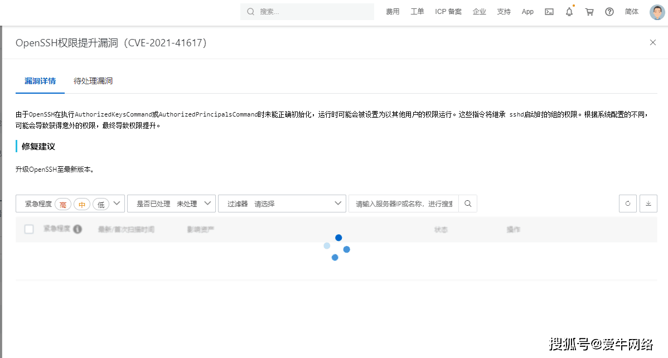Screen dimensions: 668x358
Task: Open the Cloud Shell terminal icon
Action: 549,12
